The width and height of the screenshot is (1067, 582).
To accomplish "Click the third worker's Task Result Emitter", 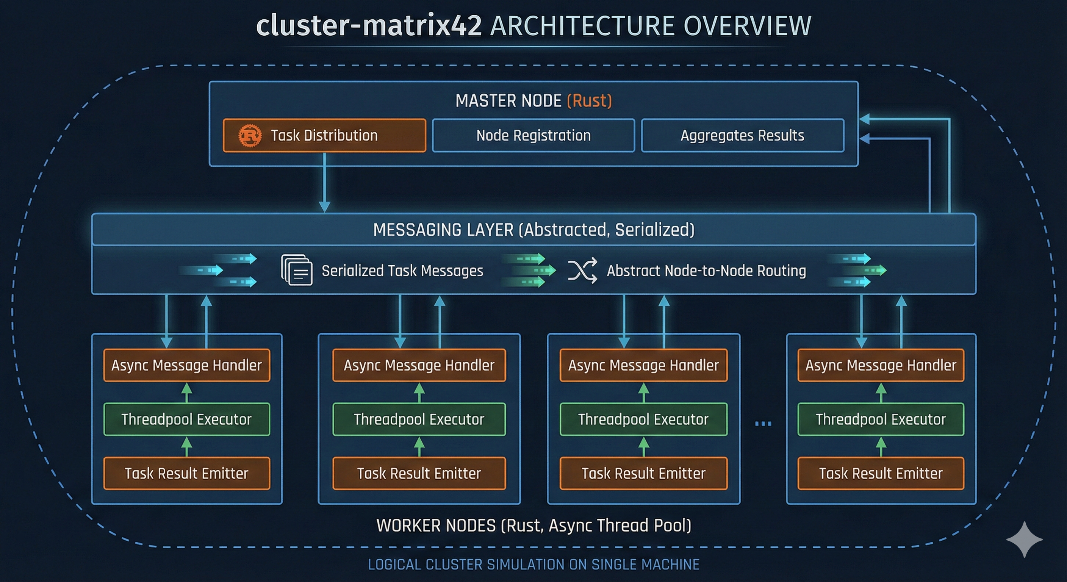I will click(643, 473).
